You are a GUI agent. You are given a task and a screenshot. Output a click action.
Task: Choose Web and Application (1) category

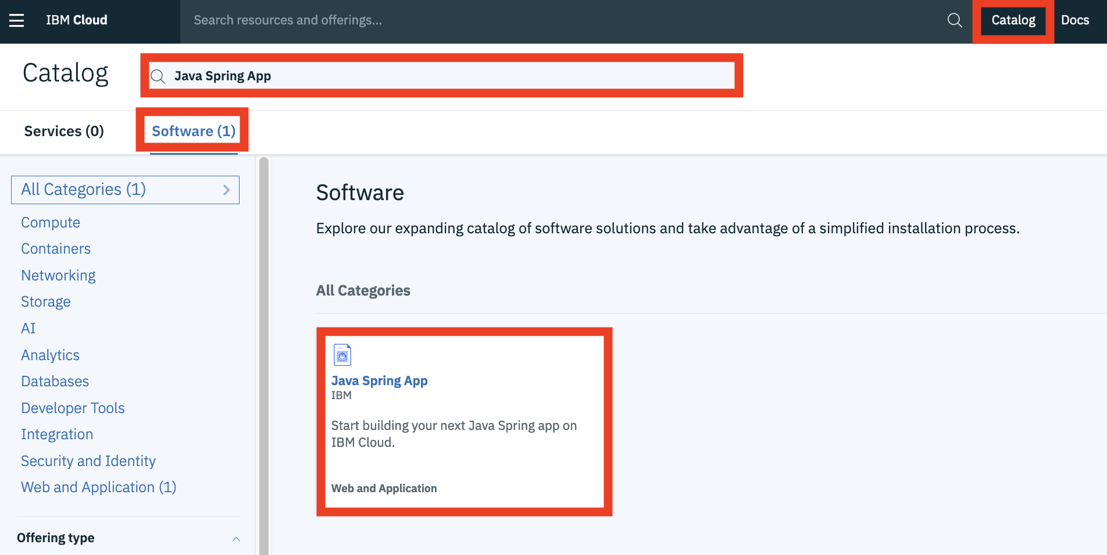(x=99, y=487)
